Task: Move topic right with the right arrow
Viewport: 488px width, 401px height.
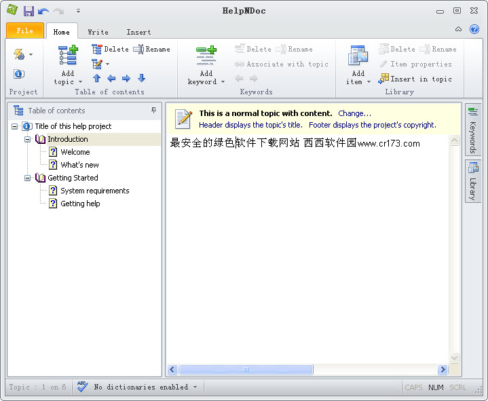Action: point(126,78)
